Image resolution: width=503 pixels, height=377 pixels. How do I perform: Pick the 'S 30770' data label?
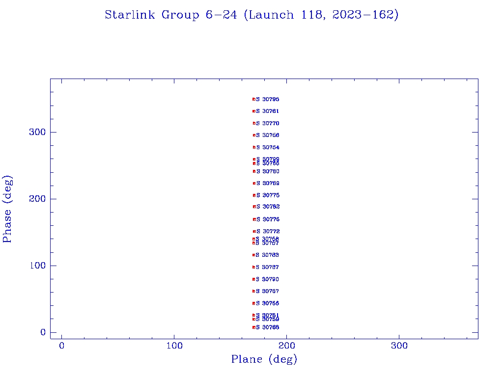point(268,123)
